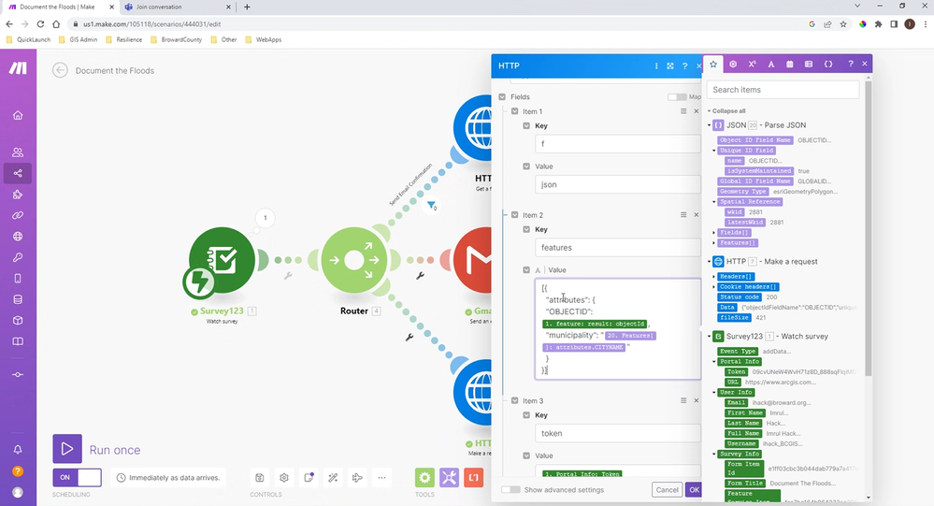
Task: Open the Math functions tab in the mapping panel
Action: tap(752, 64)
